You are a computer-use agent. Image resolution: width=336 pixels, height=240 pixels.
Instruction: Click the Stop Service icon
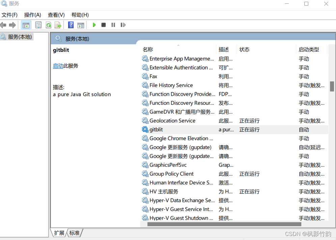(104, 25)
